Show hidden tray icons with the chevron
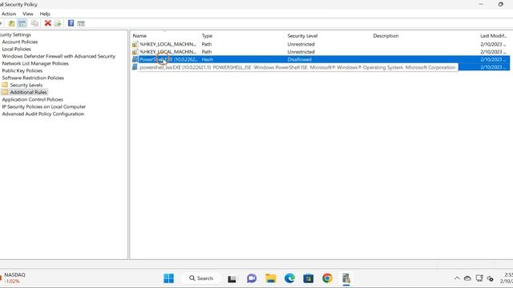 coord(457,278)
